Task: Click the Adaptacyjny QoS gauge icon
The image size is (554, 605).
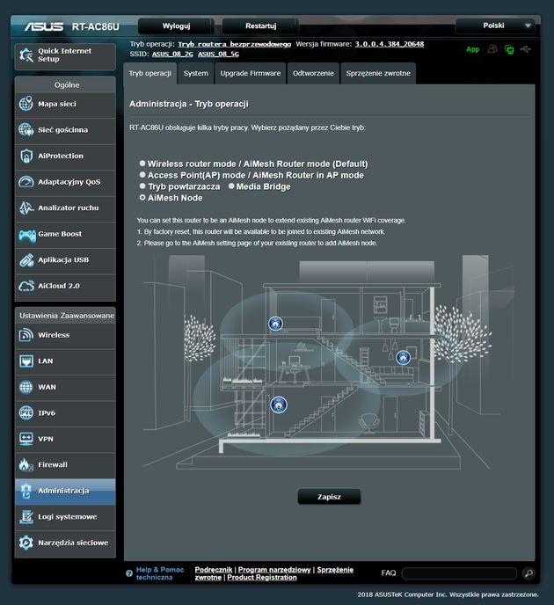Action: click(26, 182)
